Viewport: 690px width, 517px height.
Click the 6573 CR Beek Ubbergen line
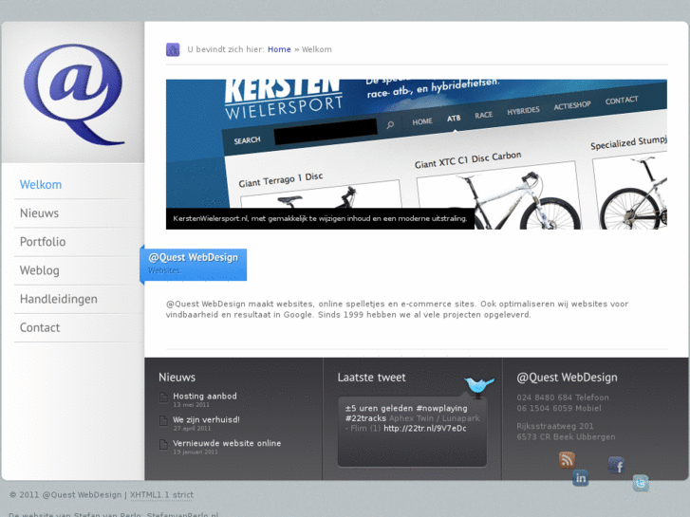[566, 437]
